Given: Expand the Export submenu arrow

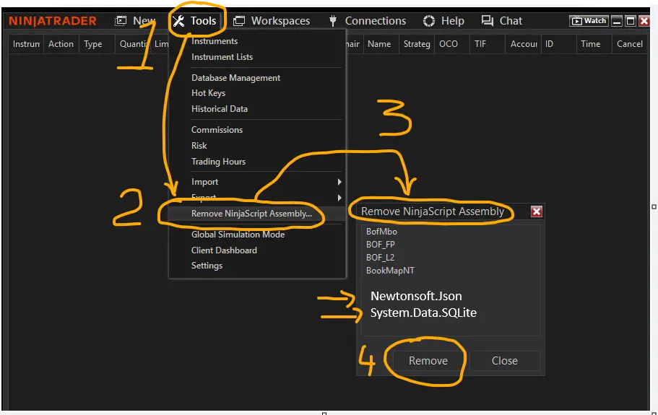Looking at the screenshot, I should pos(339,198).
